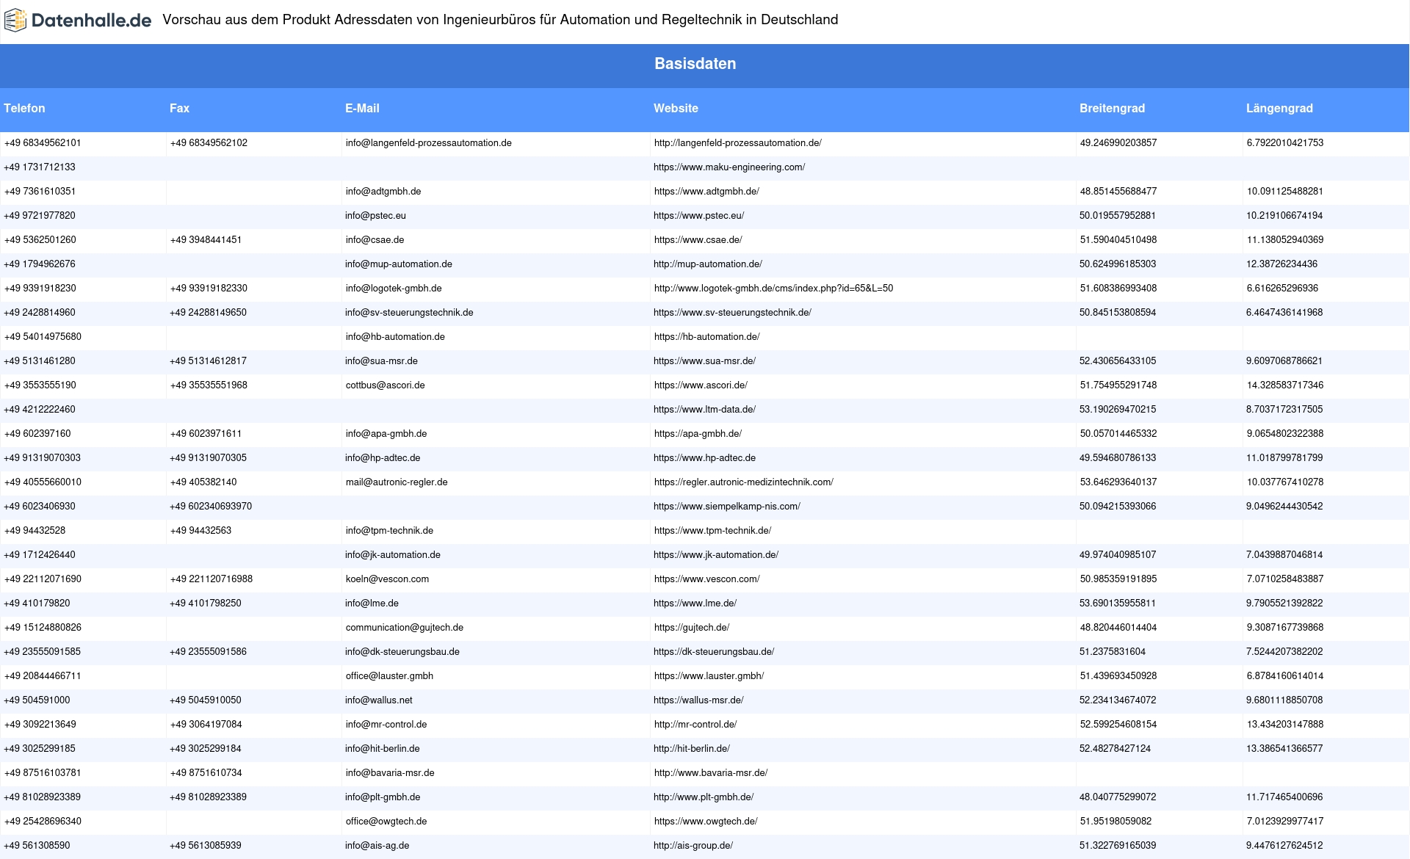This screenshot has height=859, width=1410.
Task: Open the sv-steuerungstechnik.de website link
Action: pyautogui.click(x=732, y=313)
